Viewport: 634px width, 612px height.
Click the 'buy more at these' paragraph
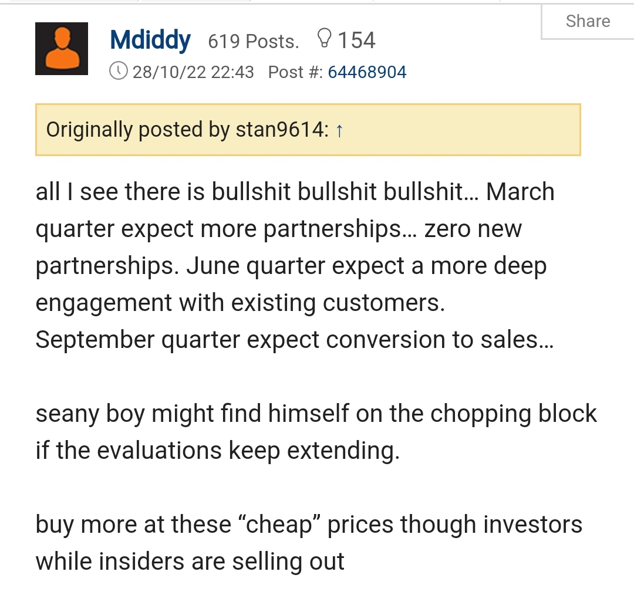[309, 543]
